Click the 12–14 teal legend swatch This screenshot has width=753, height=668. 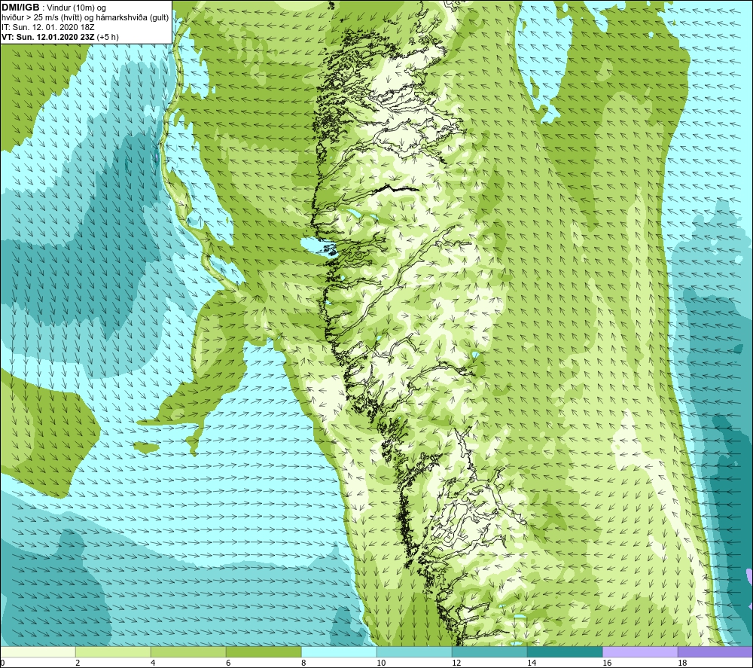coord(489,651)
